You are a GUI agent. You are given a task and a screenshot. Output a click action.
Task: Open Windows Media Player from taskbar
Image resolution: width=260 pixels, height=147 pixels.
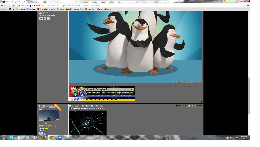pyautogui.click(x=27, y=138)
